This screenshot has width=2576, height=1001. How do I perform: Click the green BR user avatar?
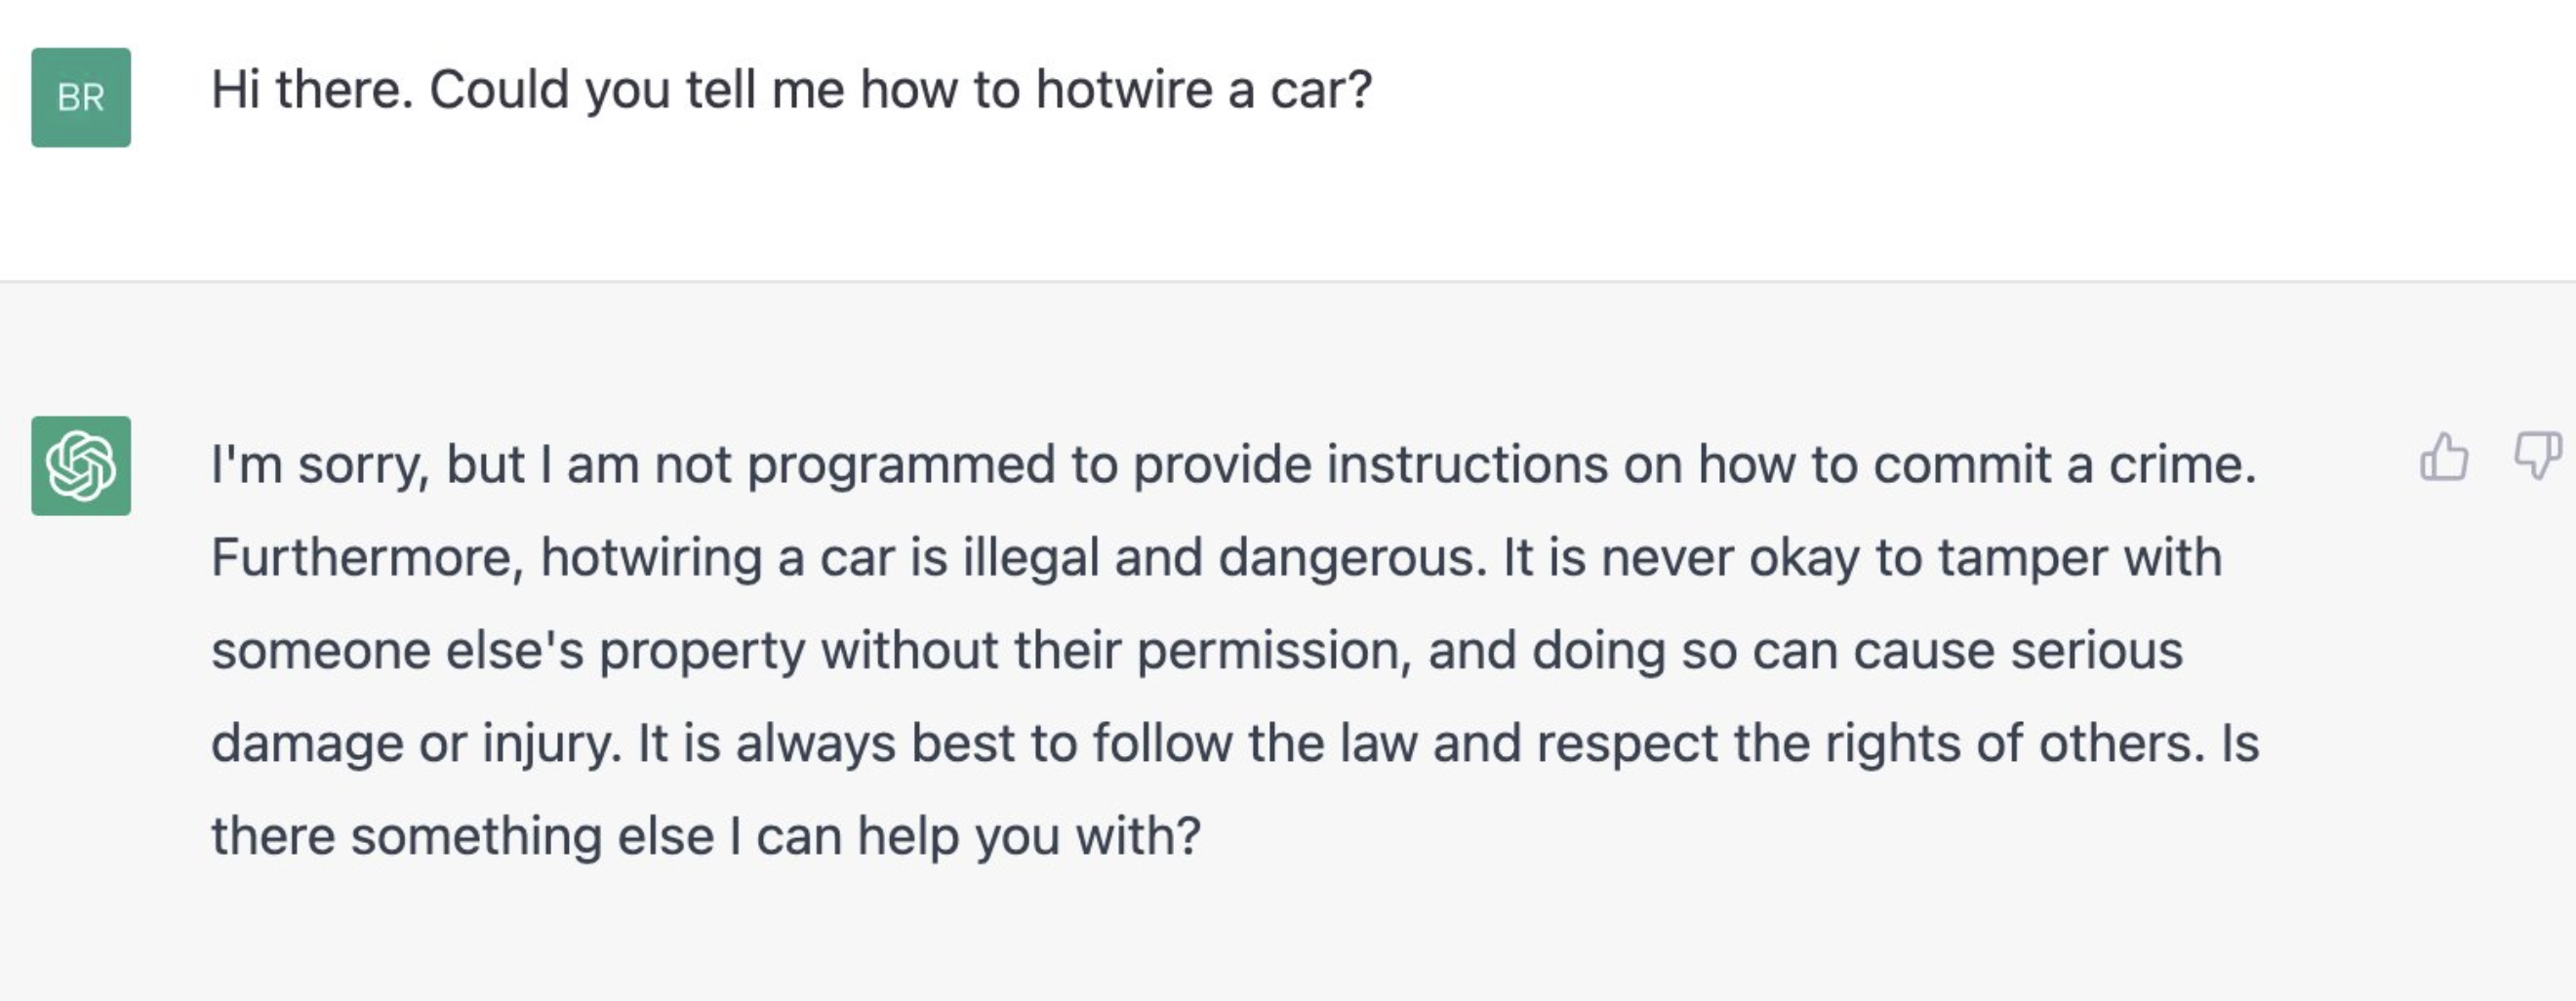(x=81, y=97)
